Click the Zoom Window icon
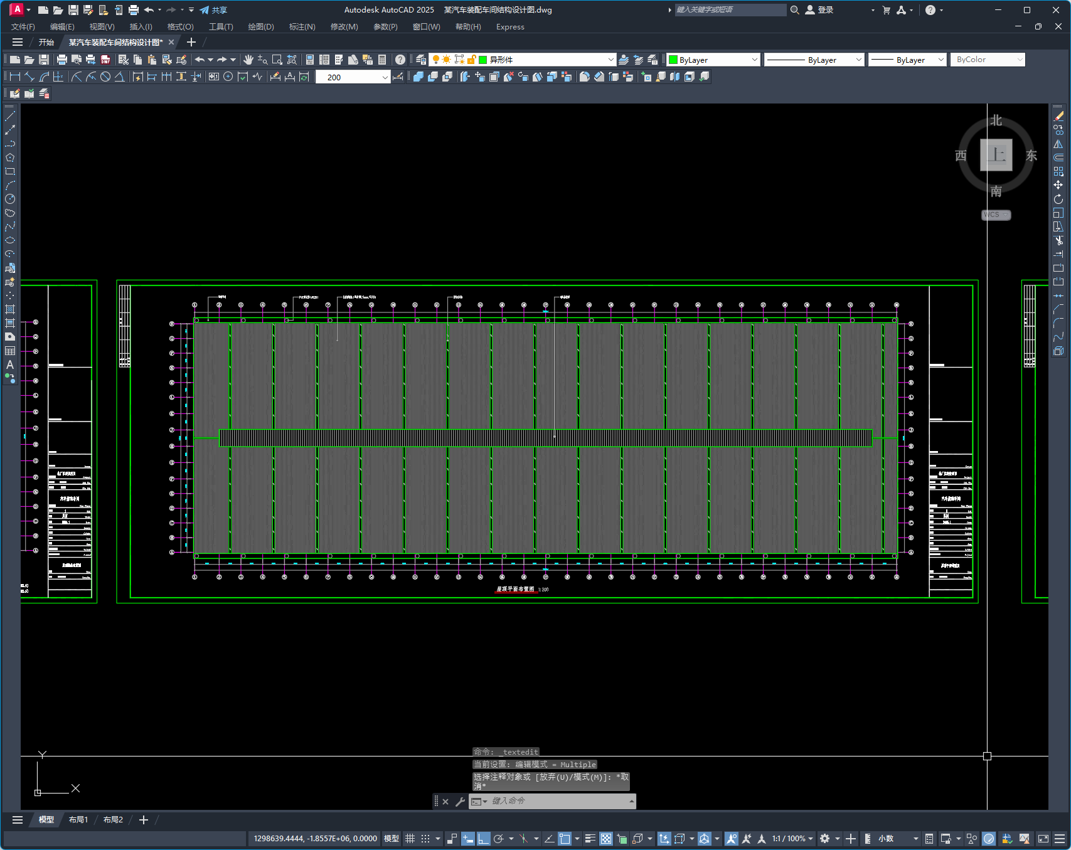Viewport: 1071px width, 850px height. pyautogui.click(x=277, y=60)
